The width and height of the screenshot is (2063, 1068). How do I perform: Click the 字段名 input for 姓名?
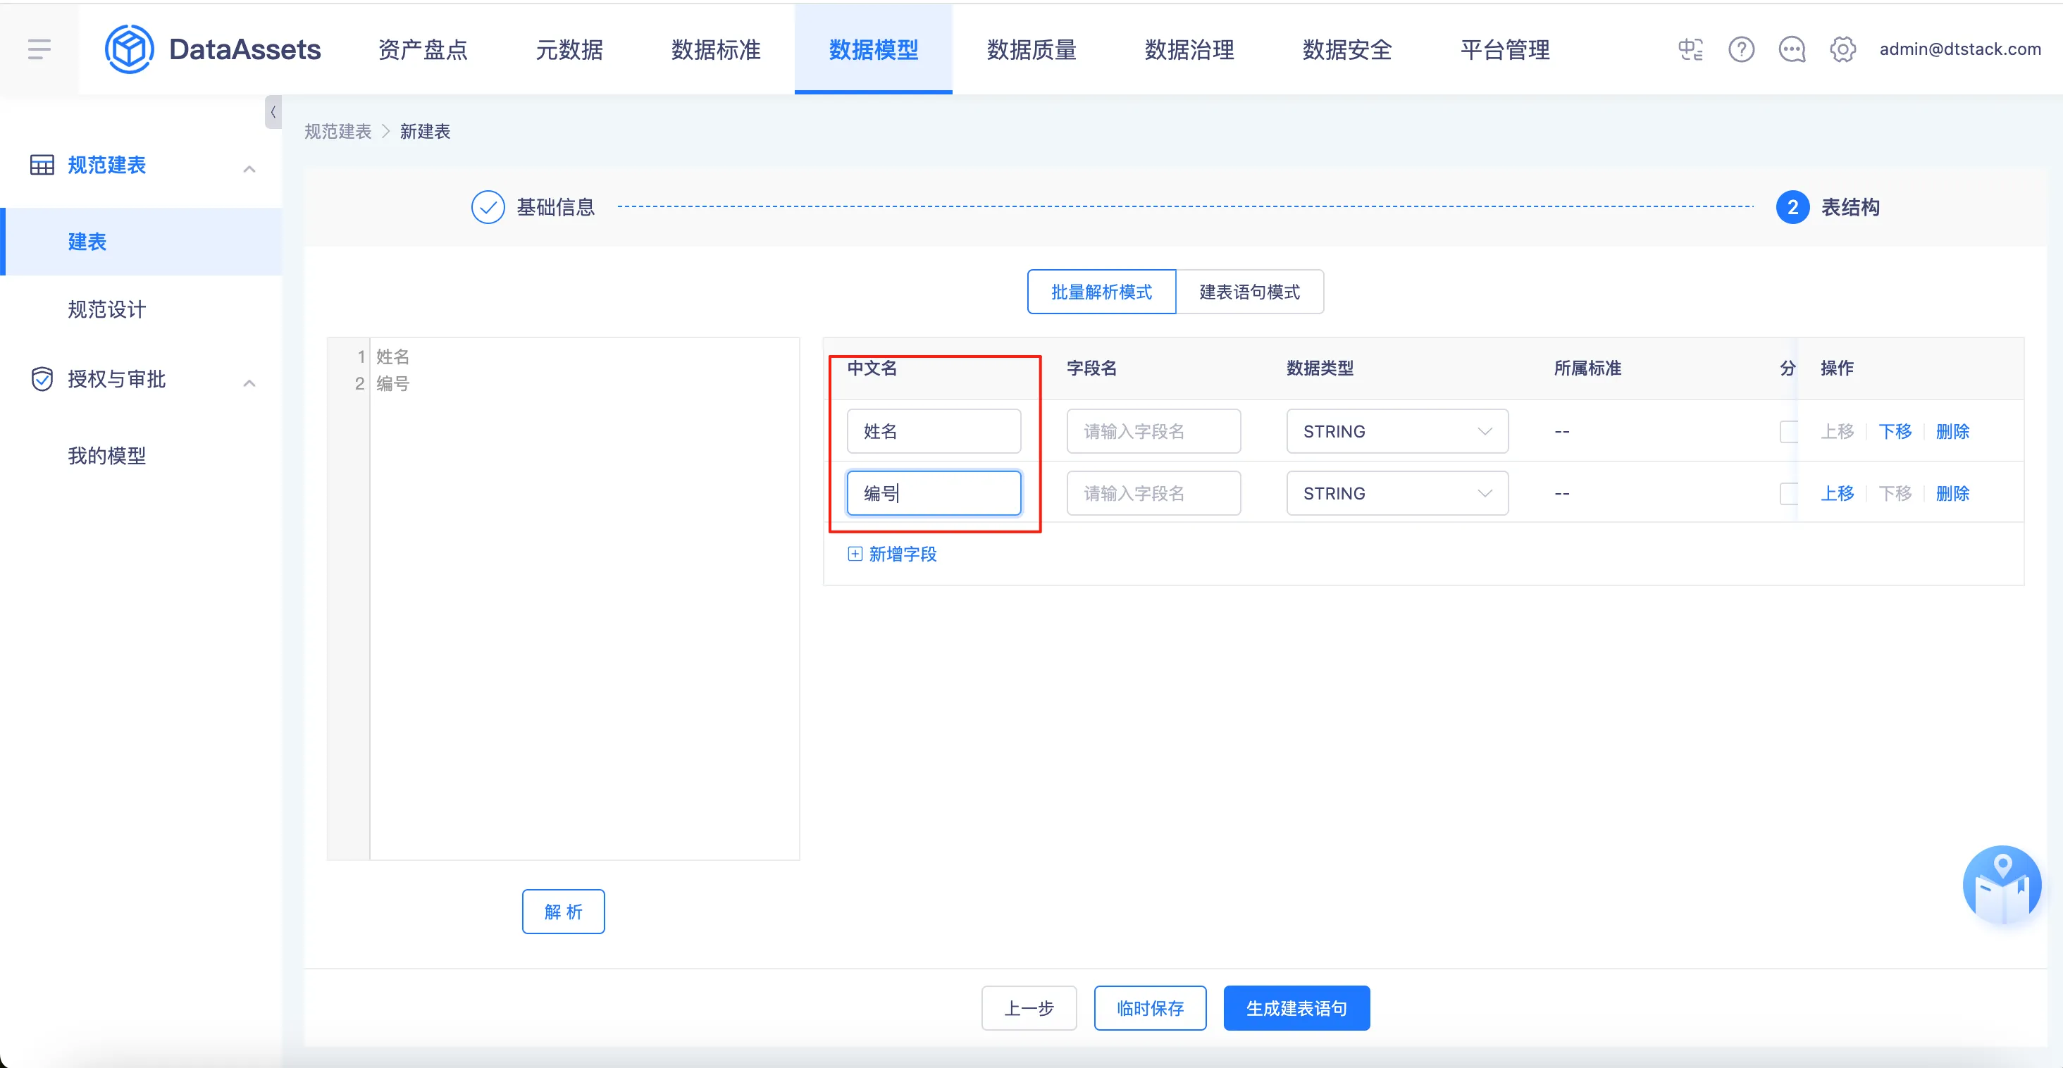1153,432
